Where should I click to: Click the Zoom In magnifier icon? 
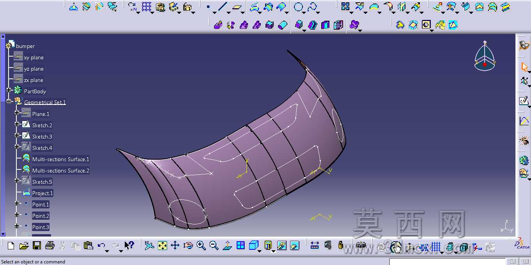[201, 245]
